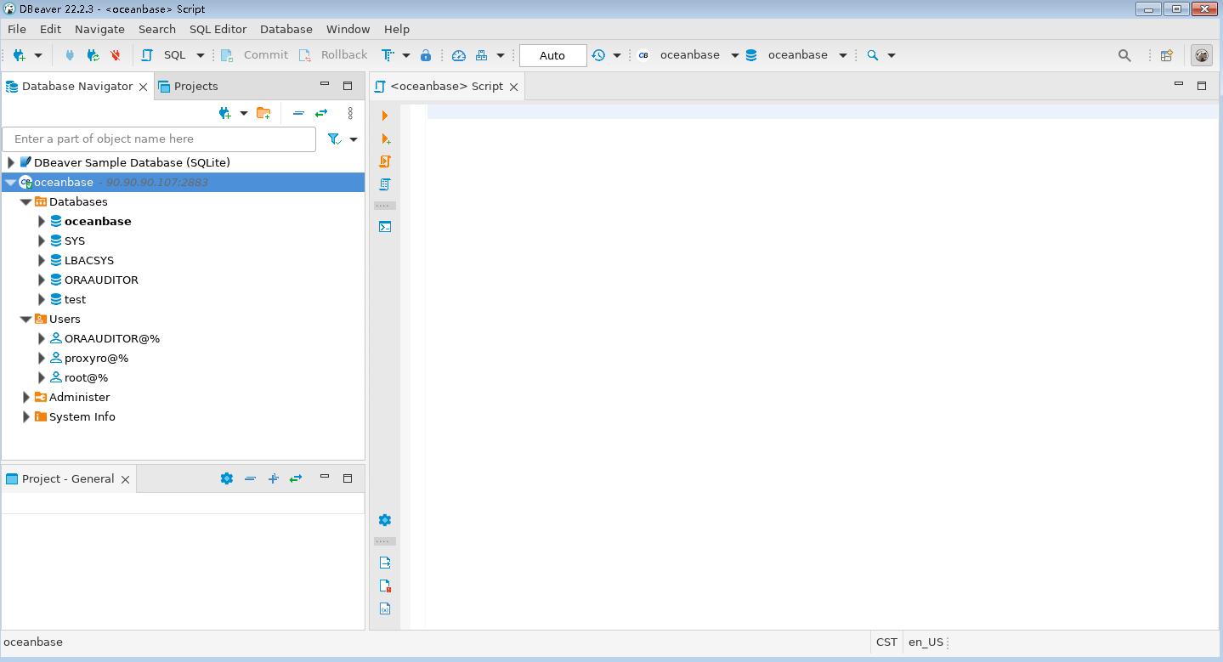The width and height of the screenshot is (1223, 662).
Task: Click the SQL editor text area
Action: click(x=822, y=367)
